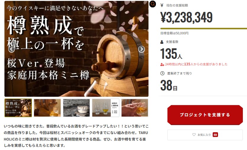This screenshot has height=150, width=247.
Task: Click the yen icon by 現在の支援総額
Action: coord(162,5)
